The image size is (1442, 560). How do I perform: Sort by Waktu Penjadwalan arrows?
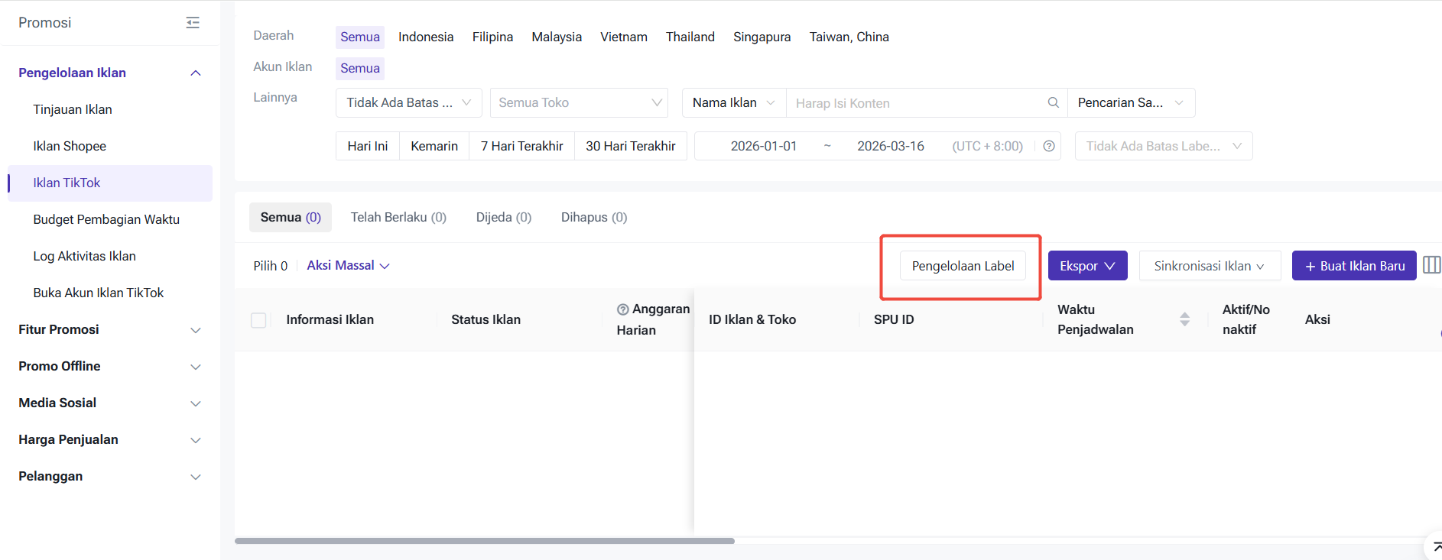tap(1184, 319)
